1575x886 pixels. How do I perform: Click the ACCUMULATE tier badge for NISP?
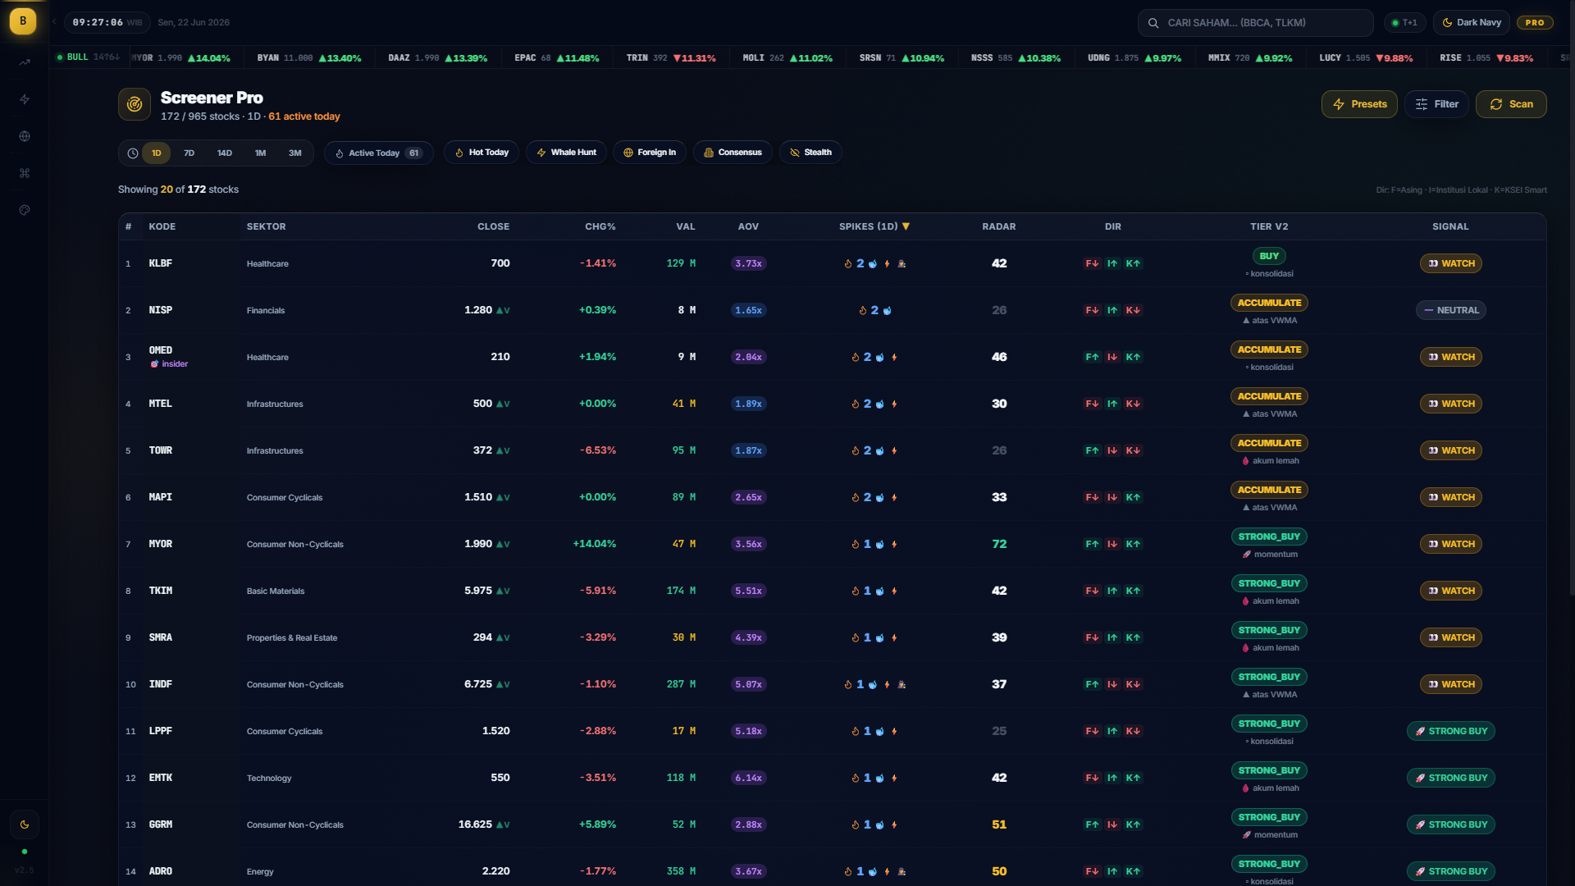tap(1269, 303)
